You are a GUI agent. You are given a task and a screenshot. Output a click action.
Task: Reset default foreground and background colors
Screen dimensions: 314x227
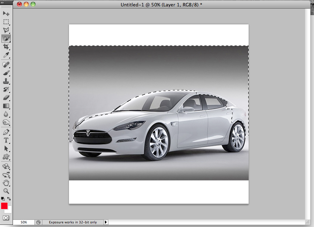3,199
